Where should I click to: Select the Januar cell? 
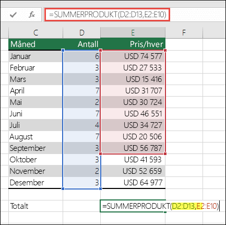pos(35,56)
